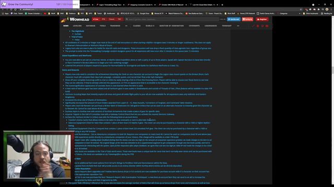Open the Diablo II menu
Viewport: 334px width, 187px height.
(x=150, y=26)
